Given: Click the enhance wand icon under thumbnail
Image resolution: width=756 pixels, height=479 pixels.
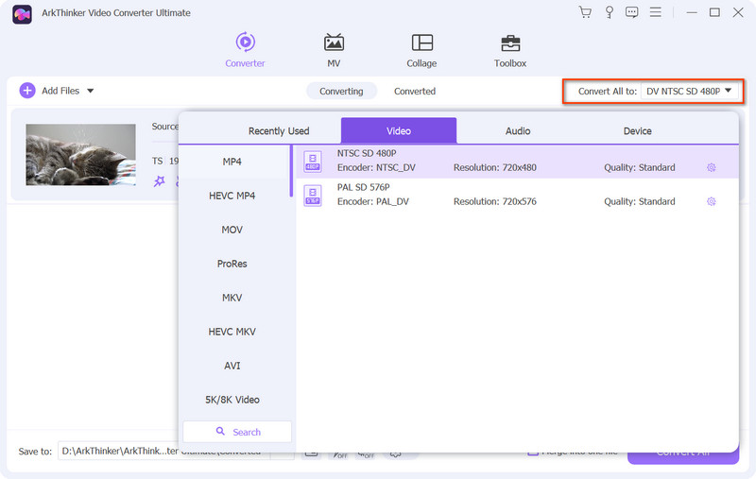Looking at the screenshot, I should 159,181.
